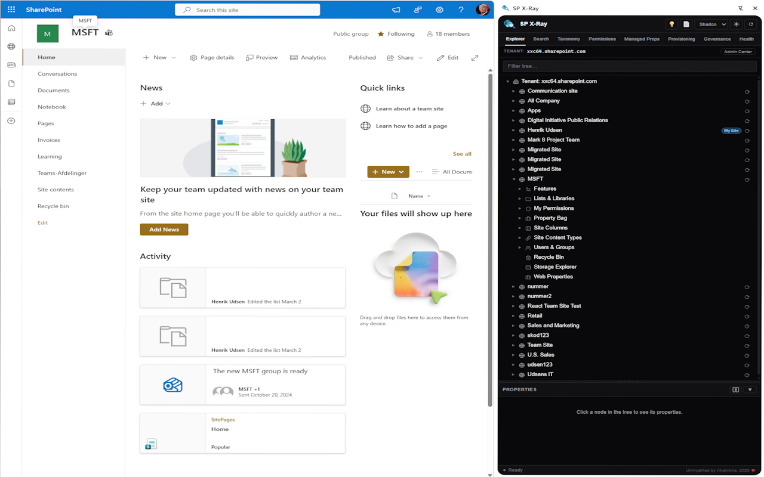764x477 pixels.
Task: Click the Edit pencil in the page toolbar
Action: coord(448,58)
